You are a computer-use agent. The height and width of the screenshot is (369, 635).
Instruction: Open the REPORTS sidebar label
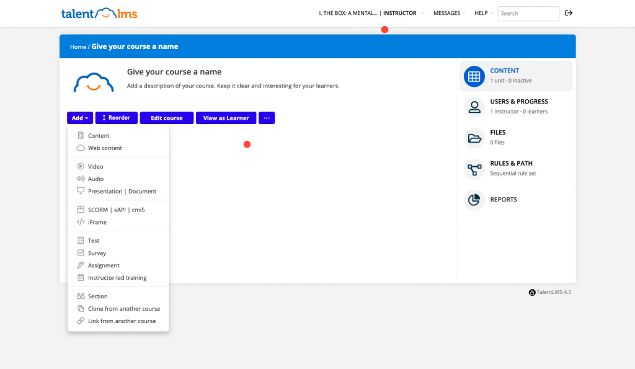(504, 199)
